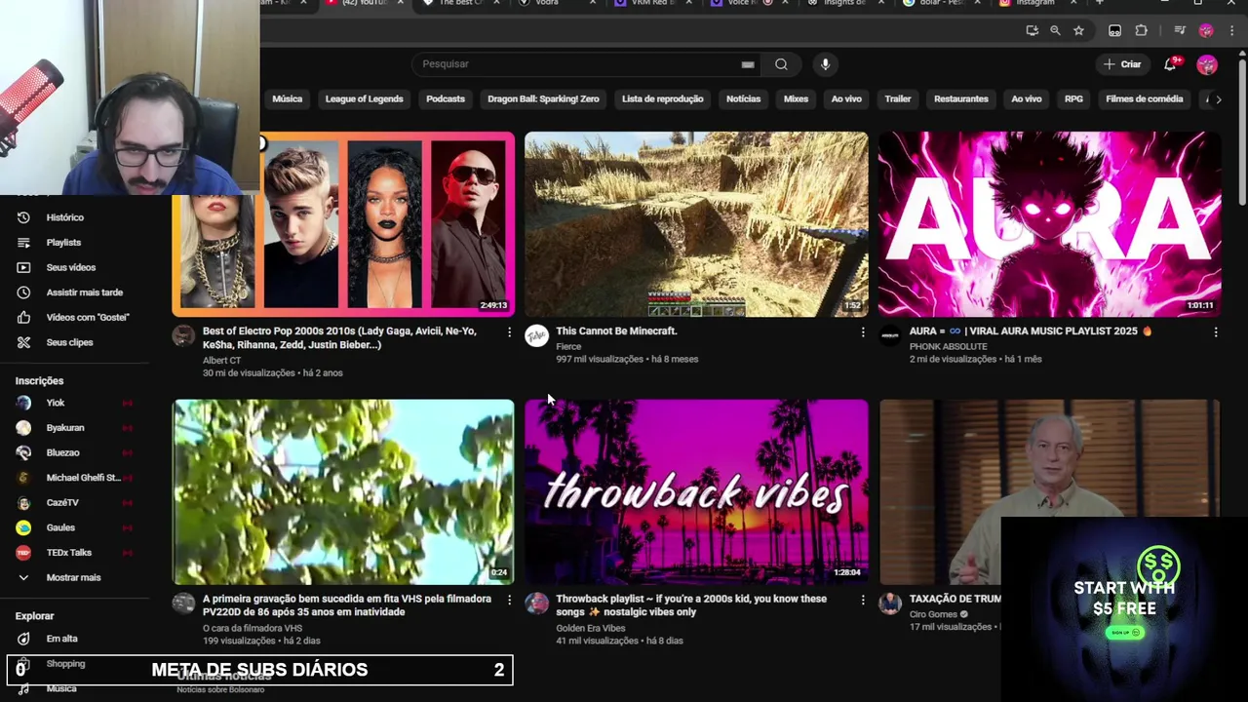Open the browser media controls icon
The height and width of the screenshot is (702, 1248).
click(x=1180, y=31)
